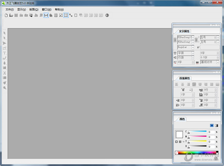Select the Text tool in left toolbox
224x166 pixels.
(5, 53)
